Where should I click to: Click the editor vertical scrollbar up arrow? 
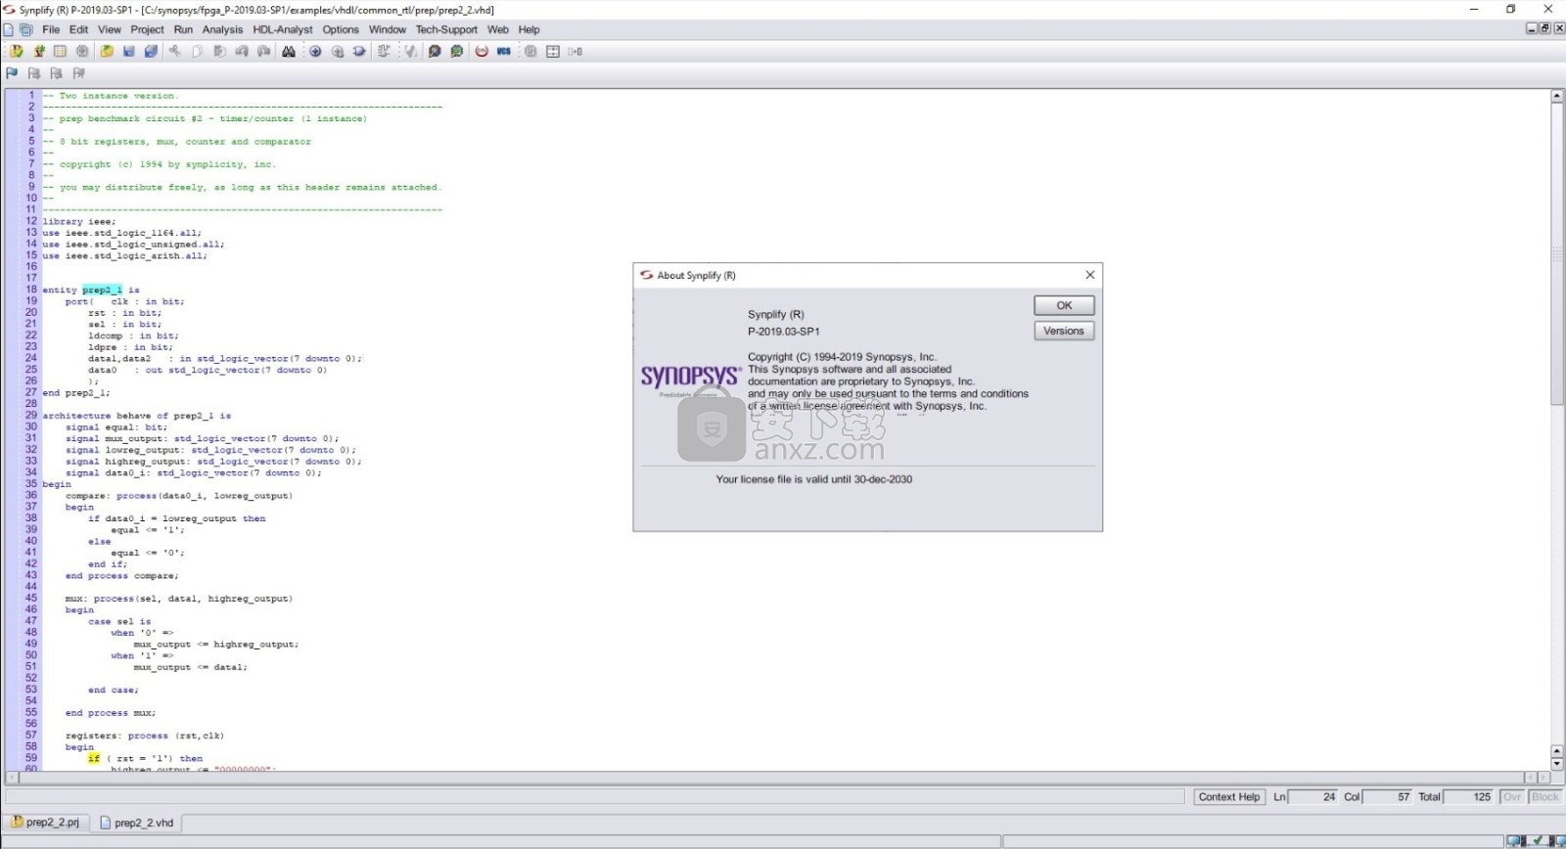point(1557,96)
